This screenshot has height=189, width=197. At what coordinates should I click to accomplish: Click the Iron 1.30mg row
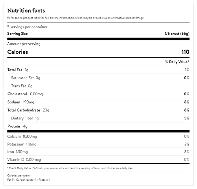(x=98, y=152)
